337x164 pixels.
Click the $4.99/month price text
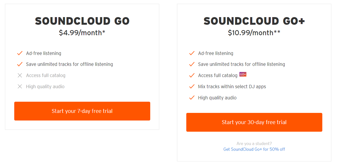pyautogui.click(x=82, y=33)
